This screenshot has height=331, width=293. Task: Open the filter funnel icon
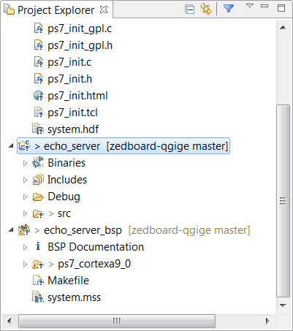click(x=229, y=9)
